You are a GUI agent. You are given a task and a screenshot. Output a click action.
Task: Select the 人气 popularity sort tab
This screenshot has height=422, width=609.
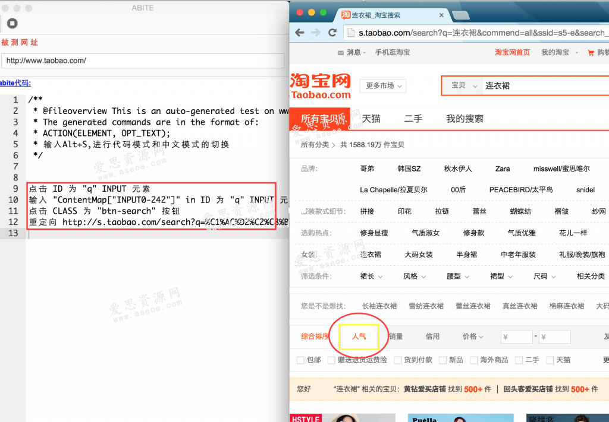[x=359, y=336]
